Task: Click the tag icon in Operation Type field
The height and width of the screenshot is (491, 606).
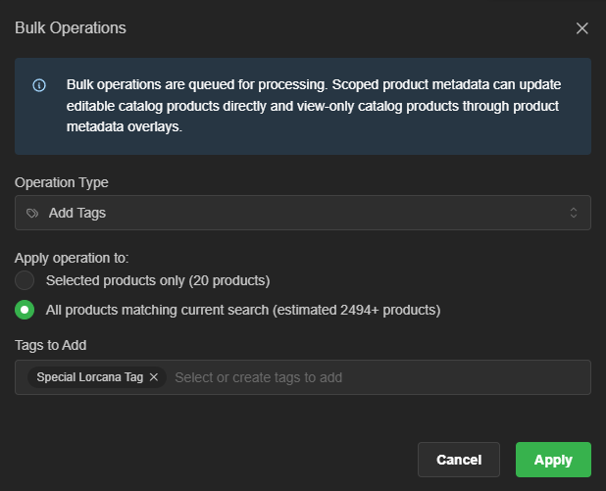Action: (32, 213)
